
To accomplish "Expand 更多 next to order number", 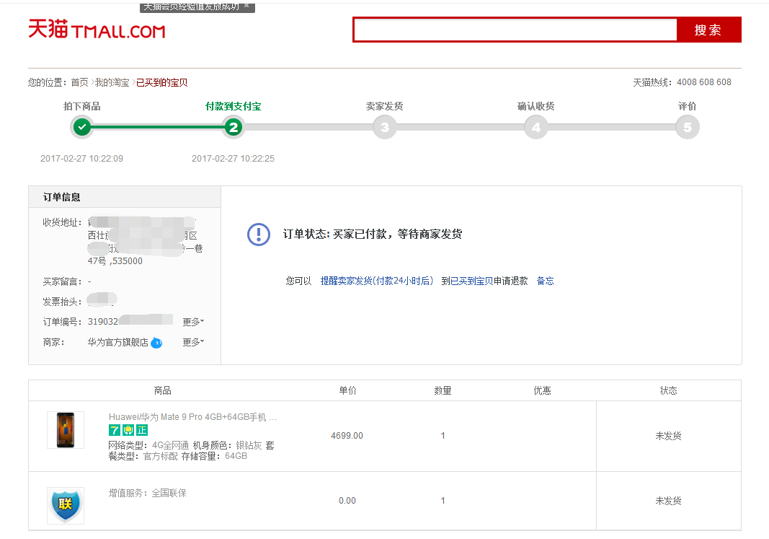I will point(193,322).
